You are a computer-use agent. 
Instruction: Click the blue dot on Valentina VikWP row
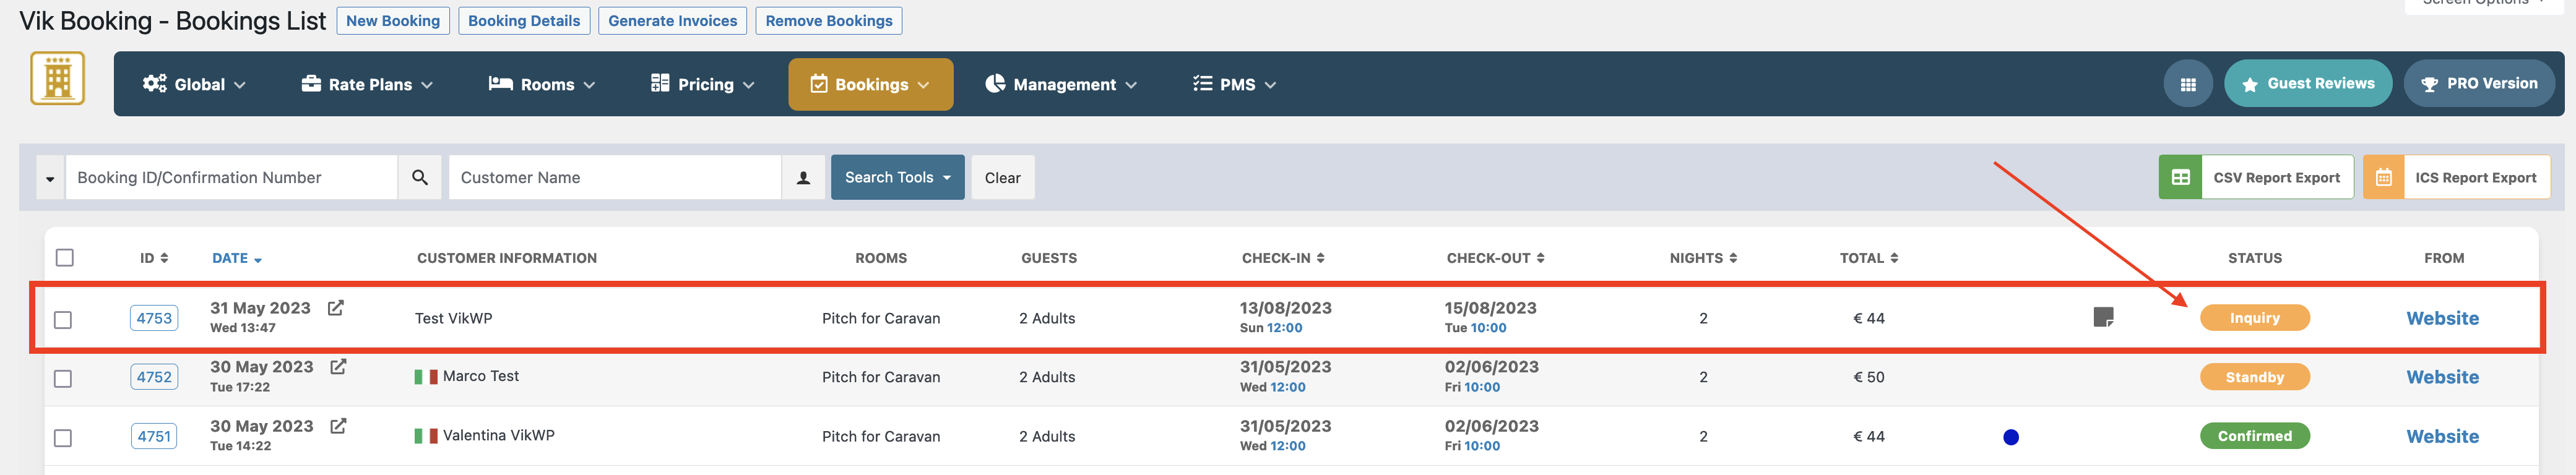coord(2011,437)
